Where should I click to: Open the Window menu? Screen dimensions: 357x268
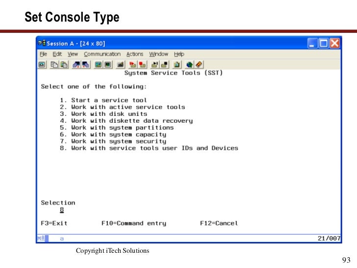click(x=159, y=54)
